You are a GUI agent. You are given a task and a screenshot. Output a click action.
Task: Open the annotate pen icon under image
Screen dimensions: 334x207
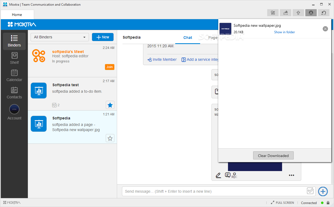pos(219,175)
